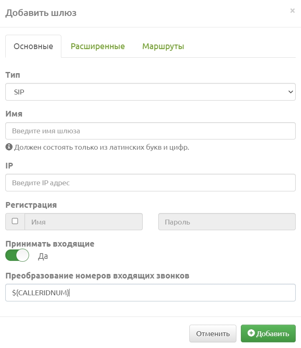Switch to the Расширенные tab

98,46
